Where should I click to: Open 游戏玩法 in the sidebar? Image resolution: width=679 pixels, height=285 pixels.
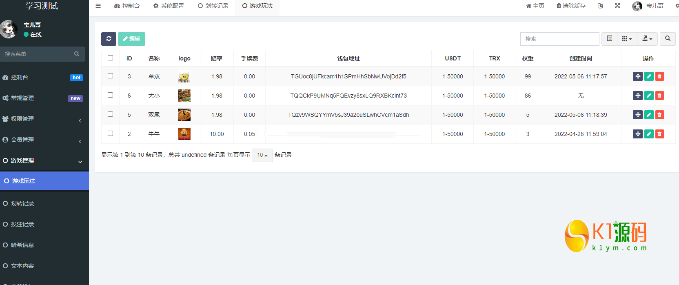(x=44, y=181)
